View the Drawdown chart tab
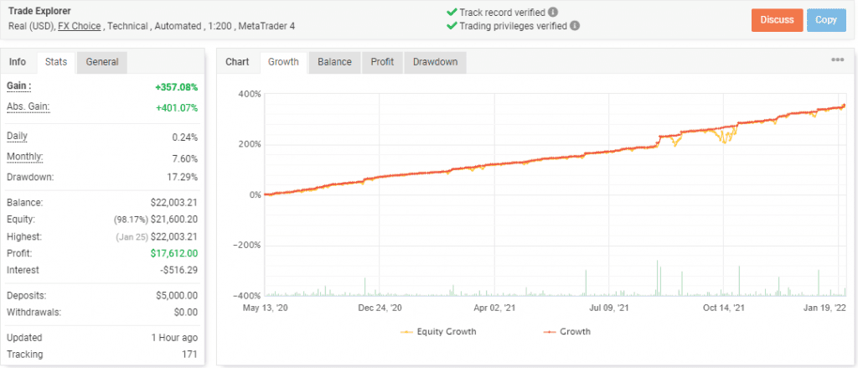The image size is (858, 368). tap(435, 62)
